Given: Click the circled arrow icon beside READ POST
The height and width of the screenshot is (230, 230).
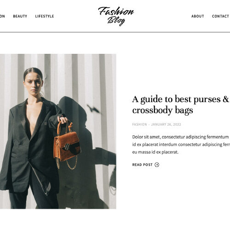Looking at the screenshot, I should click(x=157, y=165).
